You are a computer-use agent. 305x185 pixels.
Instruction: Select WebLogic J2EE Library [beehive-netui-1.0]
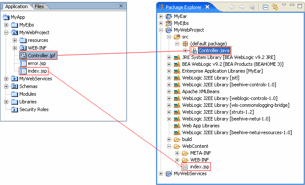tap(226, 119)
